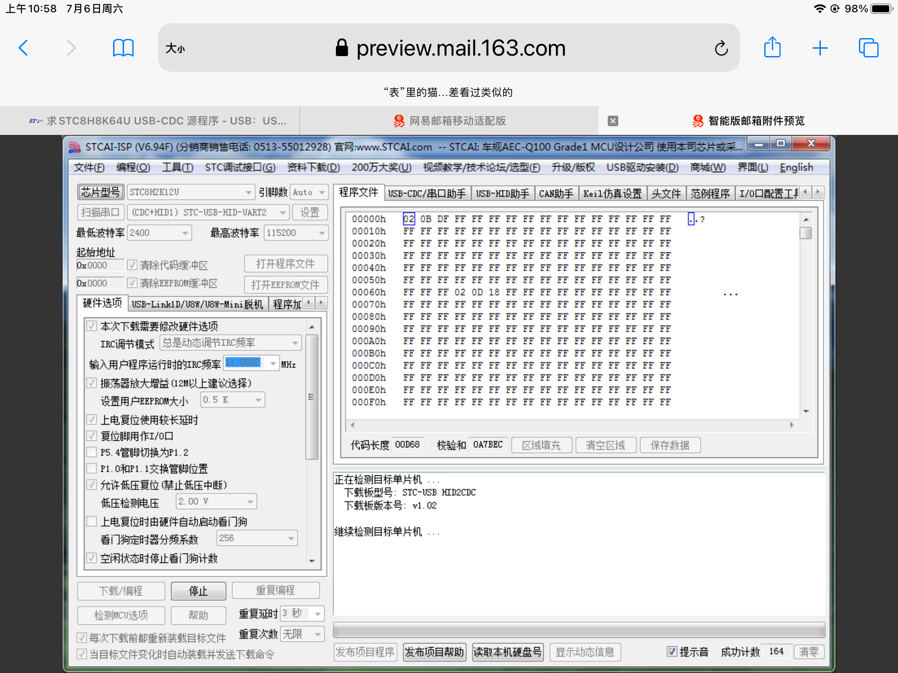Select the CAN助手 tab
The image size is (898, 673).
click(556, 194)
